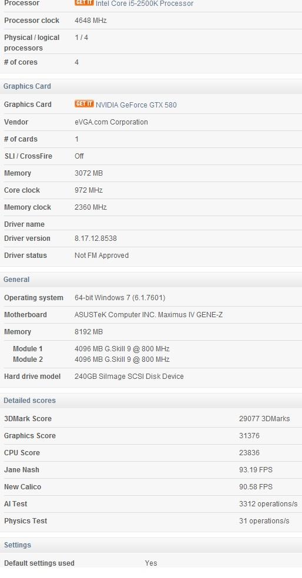Click the GET IT badge beside GeForce GTX 580
Viewport: 302px width, 578px height.
(x=84, y=103)
